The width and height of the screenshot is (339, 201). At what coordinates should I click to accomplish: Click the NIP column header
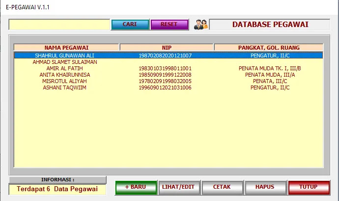[x=167, y=48]
